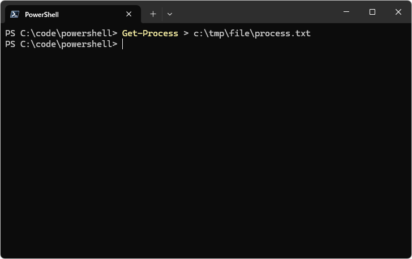This screenshot has height=259, width=412.
Task: Click the file folder segment in output path
Action: (x=239, y=33)
